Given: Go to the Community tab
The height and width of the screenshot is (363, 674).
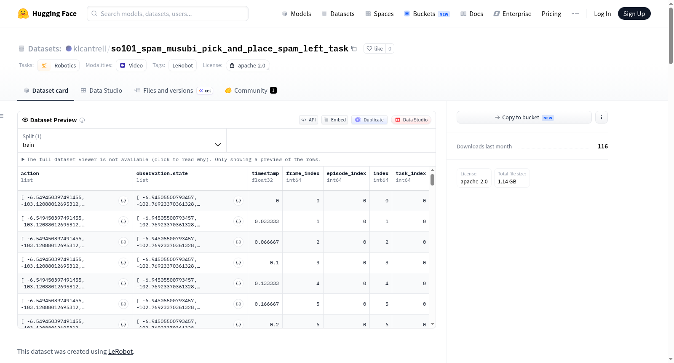Looking at the screenshot, I should [251, 91].
